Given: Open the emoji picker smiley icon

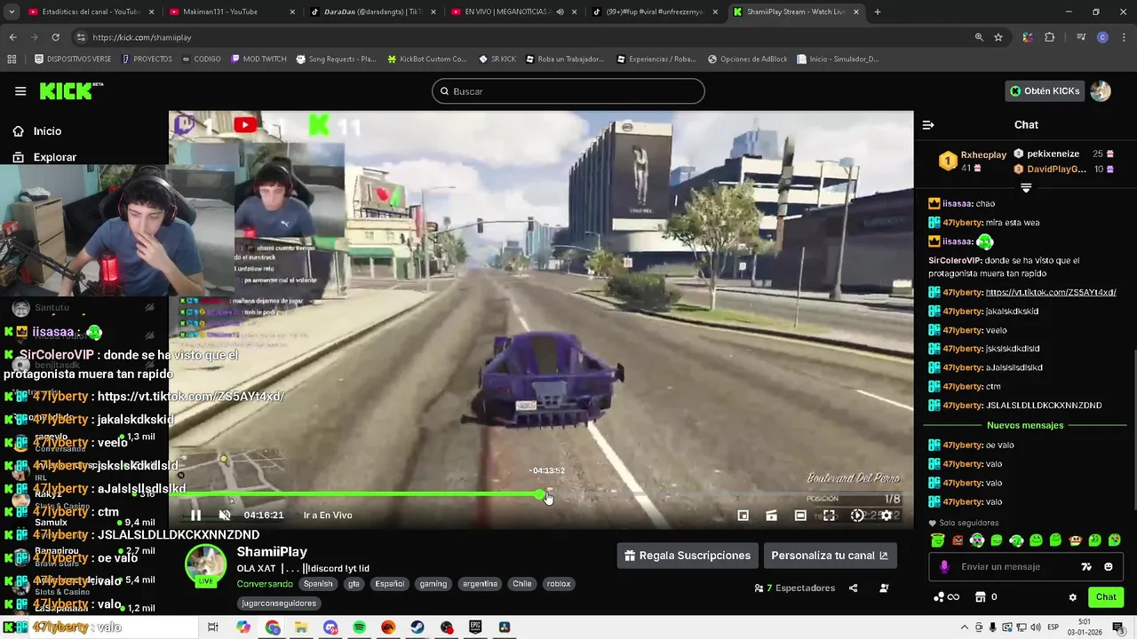Looking at the screenshot, I should point(1109,566).
